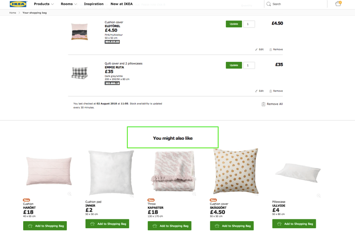
Task: Add SKÄGGÖRT cushion cover to Shopping Bag
Action: [x=232, y=226]
